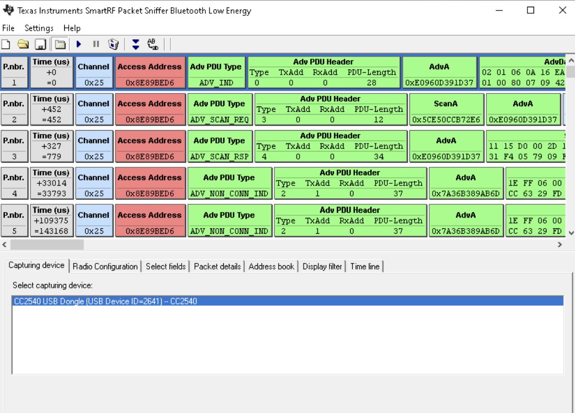Image resolution: width=575 pixels, height=413 pixels.
Task: Open a saved capture file via folder icon
Action: [x=23, y=44]
